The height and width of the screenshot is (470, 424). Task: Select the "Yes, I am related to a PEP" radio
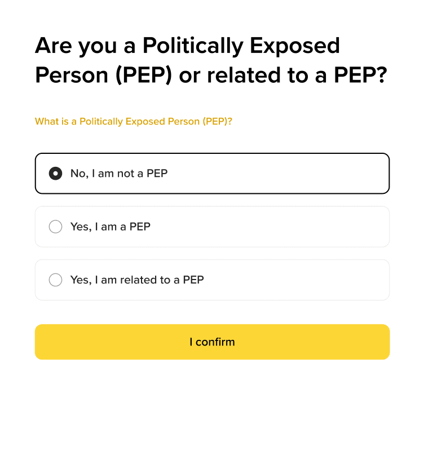coord(55,280)
